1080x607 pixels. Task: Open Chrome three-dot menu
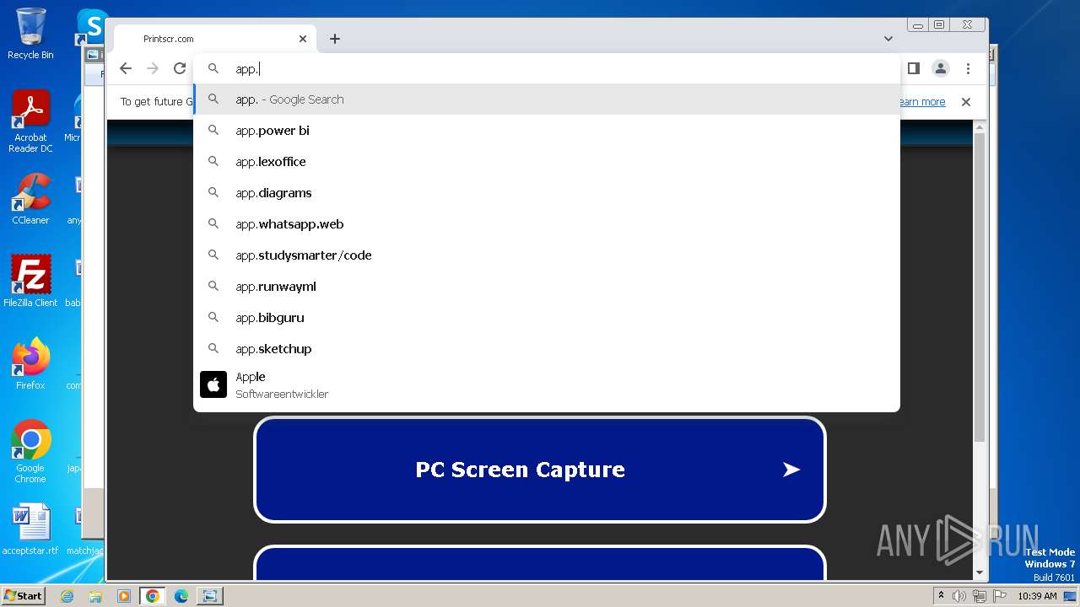point(968,69)
